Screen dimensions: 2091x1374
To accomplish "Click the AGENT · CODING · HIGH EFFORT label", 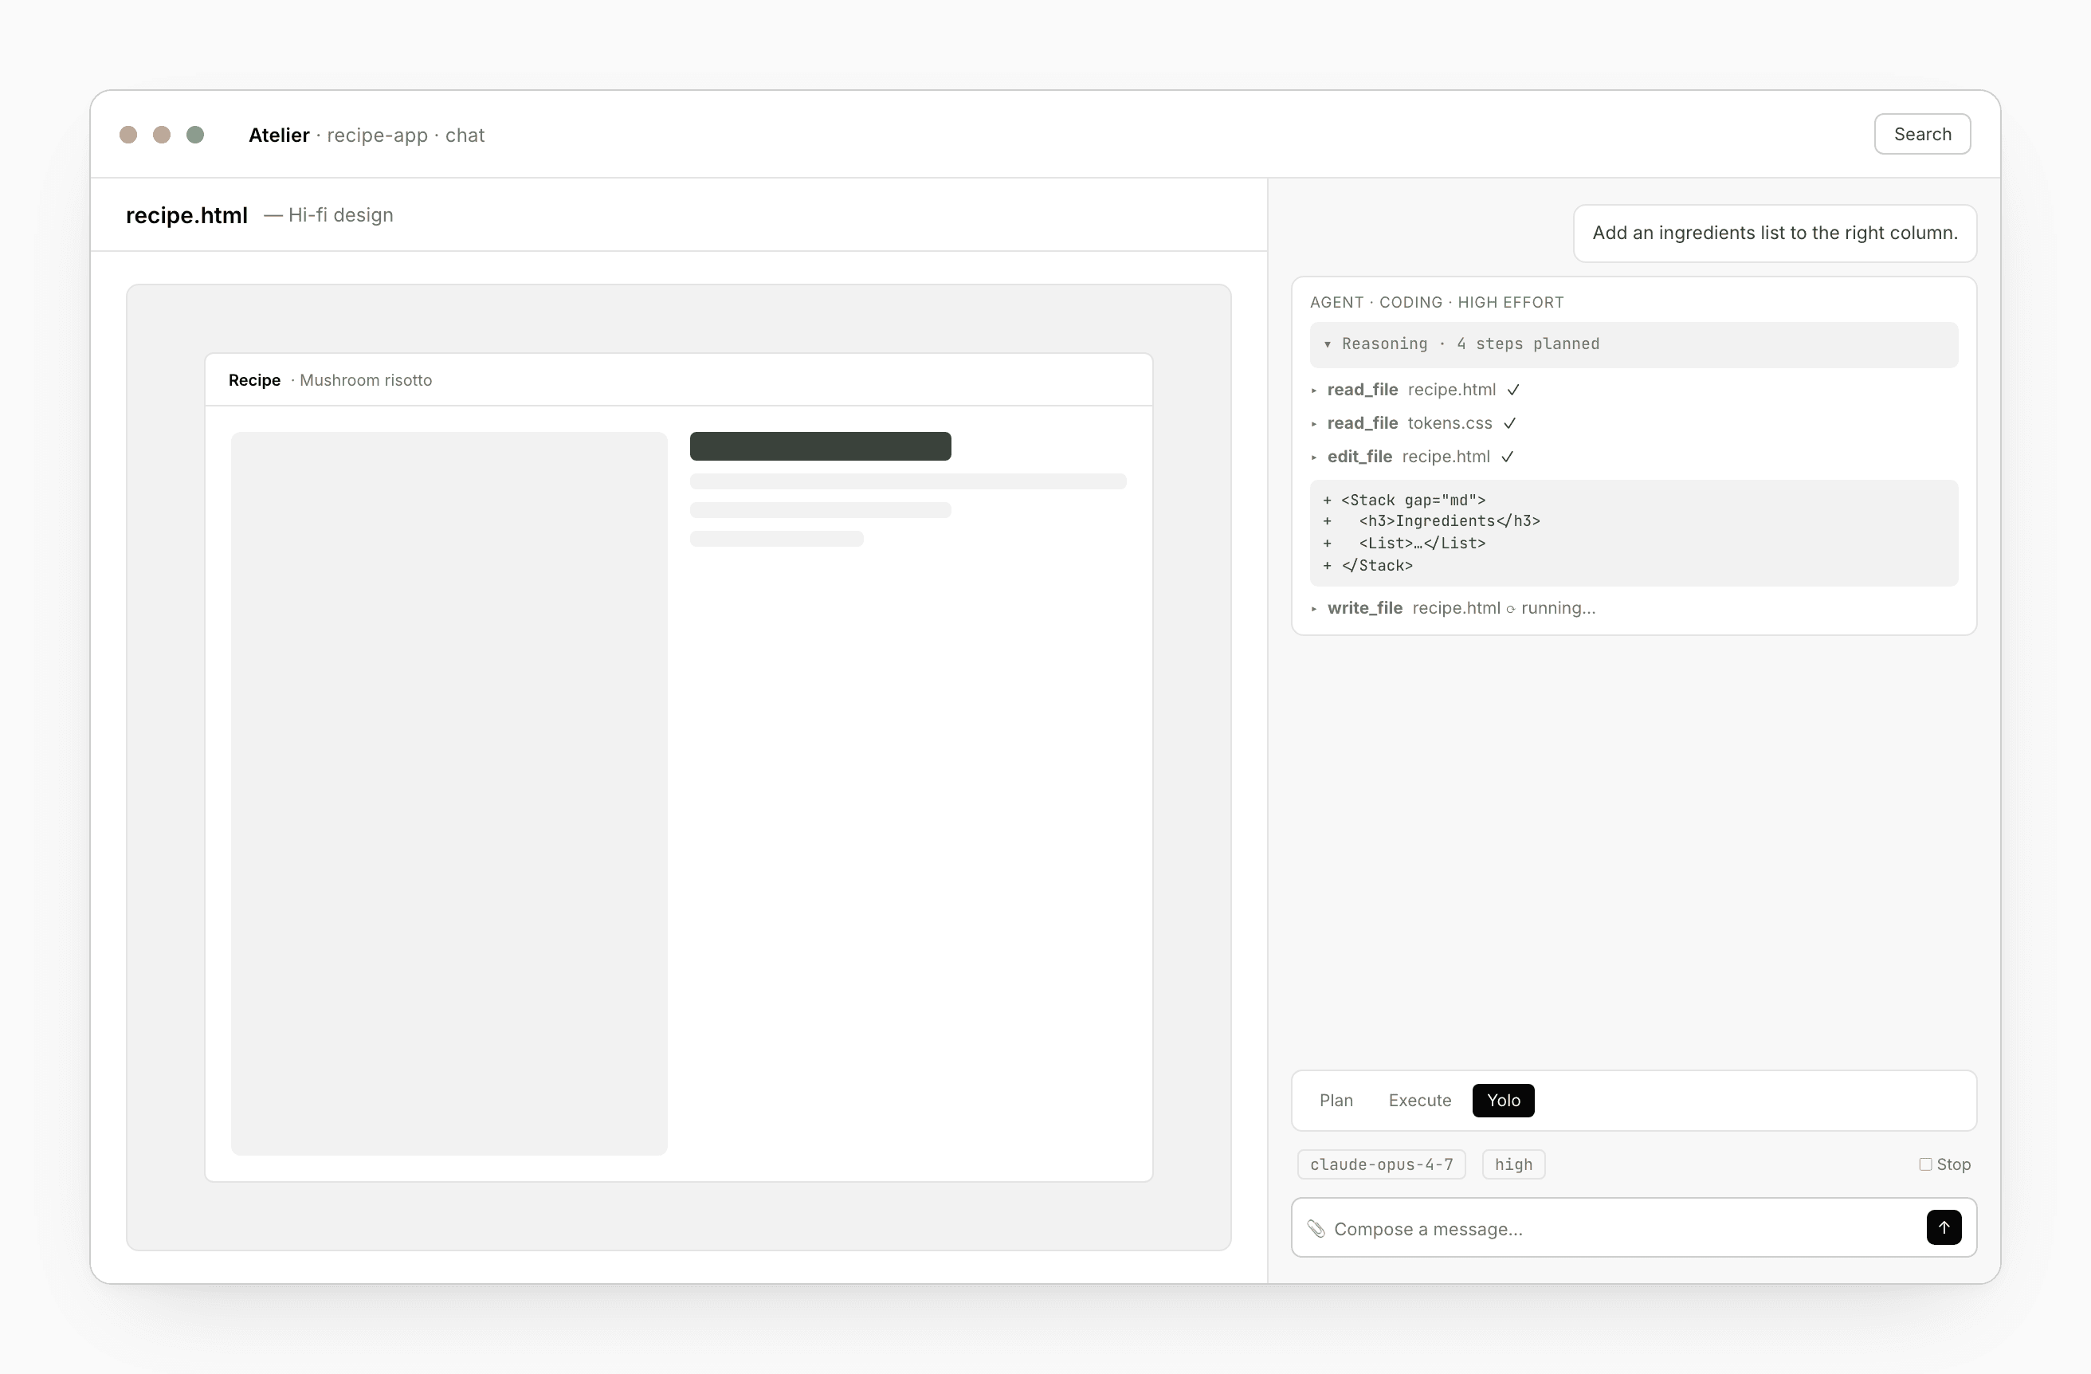I will point(1437,302).
